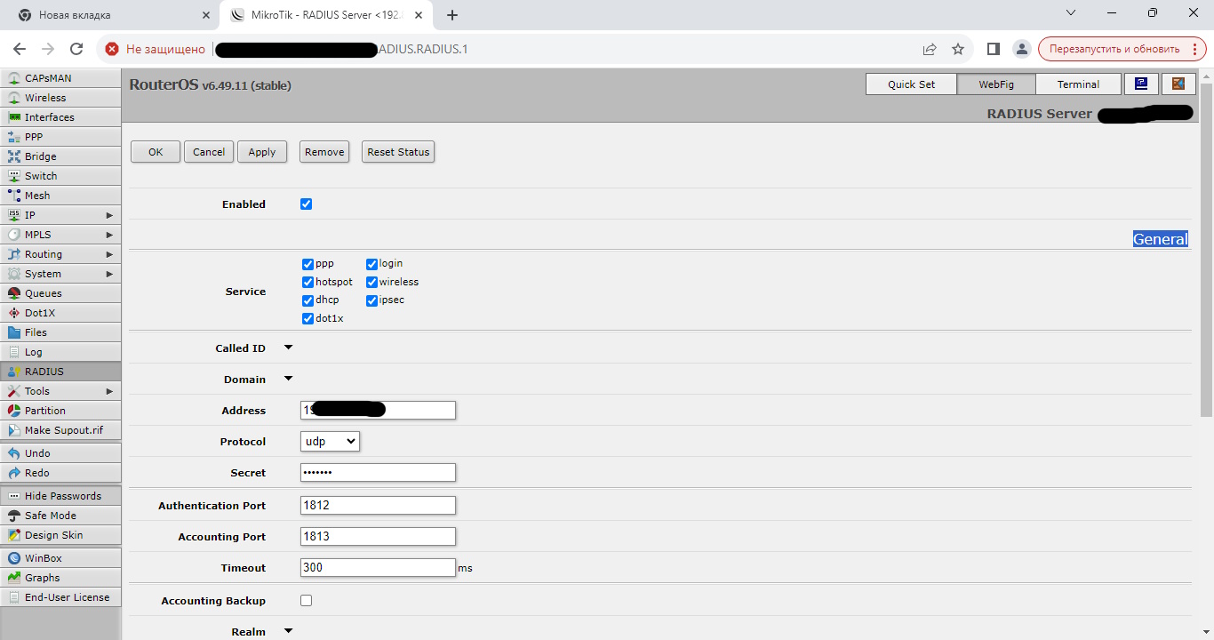Screen dimensions: 1214x640
Task: Switch to the Quick Set tab
Action: (x=911, y=84)
